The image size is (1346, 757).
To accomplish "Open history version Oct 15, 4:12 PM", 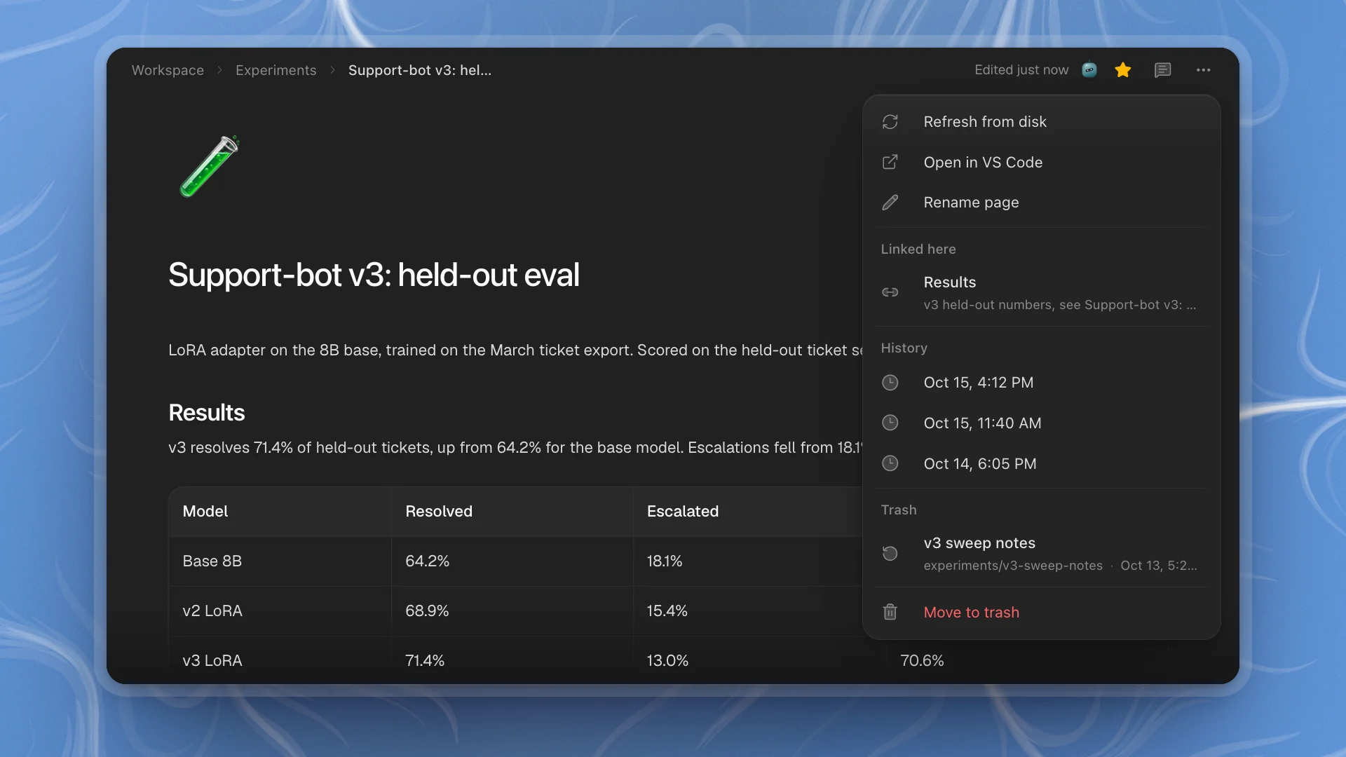I will coord(1041,383).
